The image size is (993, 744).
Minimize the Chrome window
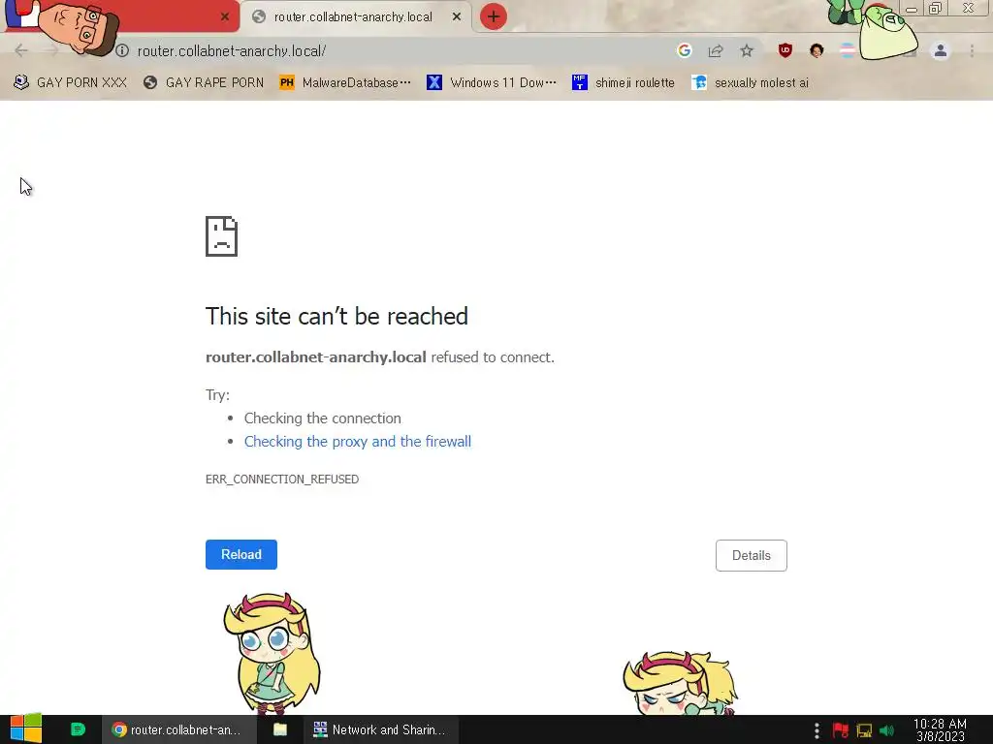pos(912,9)
